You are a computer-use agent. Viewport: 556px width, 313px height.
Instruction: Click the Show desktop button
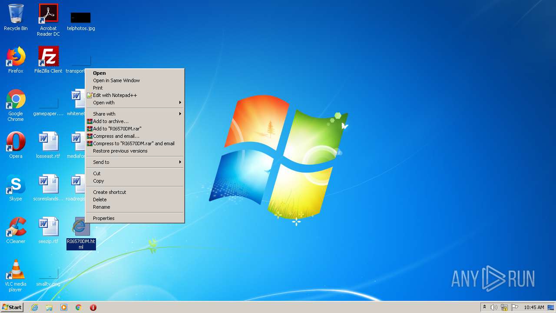coord(551,307)
